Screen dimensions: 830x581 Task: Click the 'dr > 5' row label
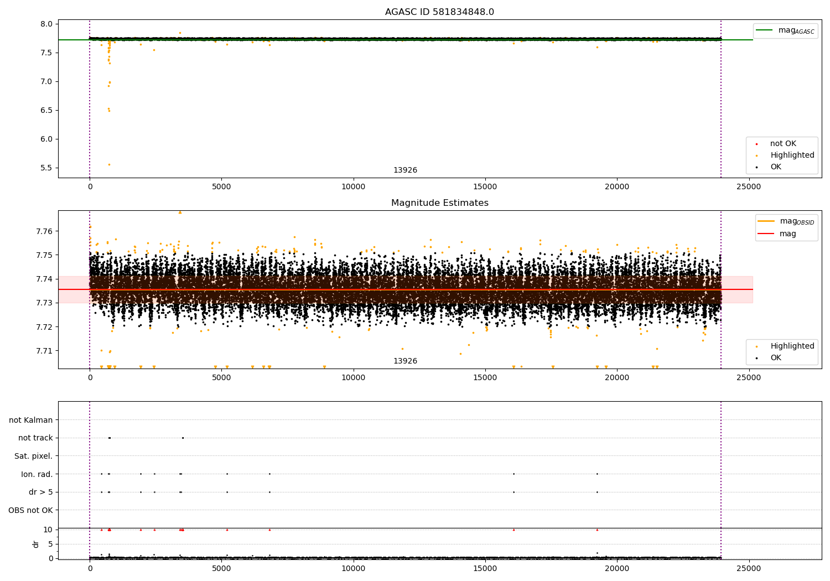40,492
